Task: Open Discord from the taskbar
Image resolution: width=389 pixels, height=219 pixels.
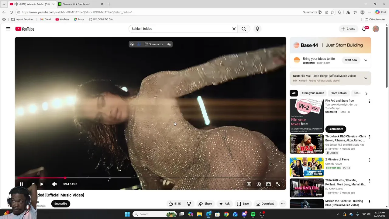Action: [x=244, y=214]
